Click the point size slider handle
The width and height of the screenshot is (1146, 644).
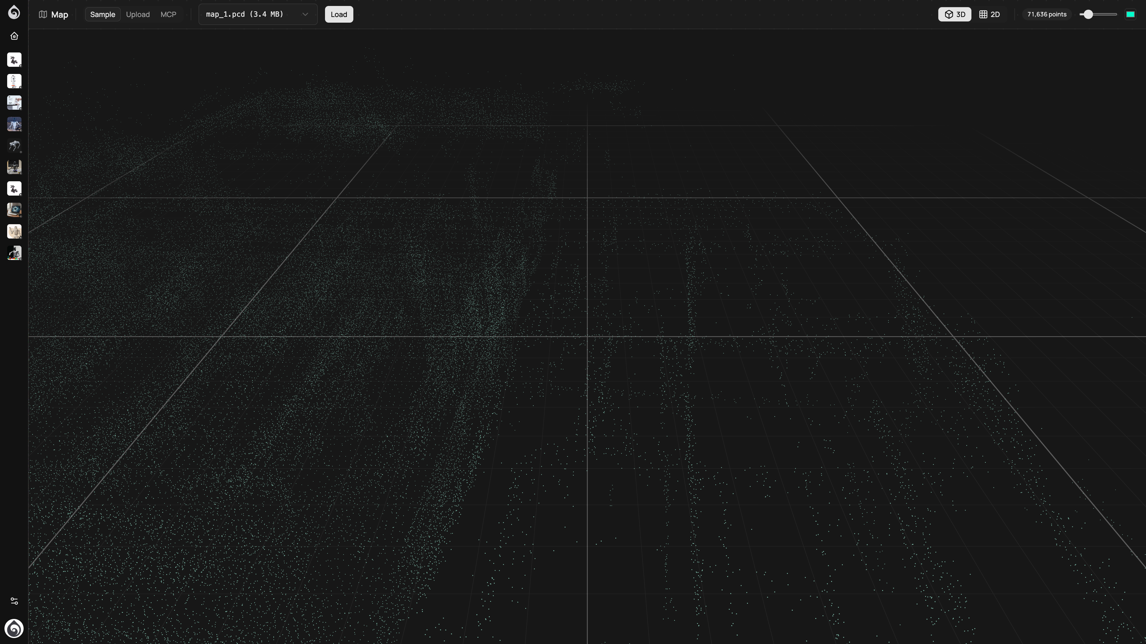click(1088, 14)
